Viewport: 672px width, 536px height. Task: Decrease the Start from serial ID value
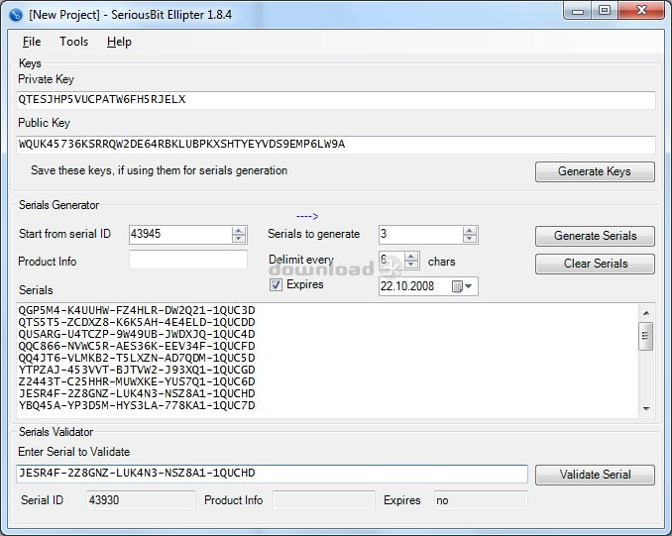pyautogui.click(x=238, y=239)
